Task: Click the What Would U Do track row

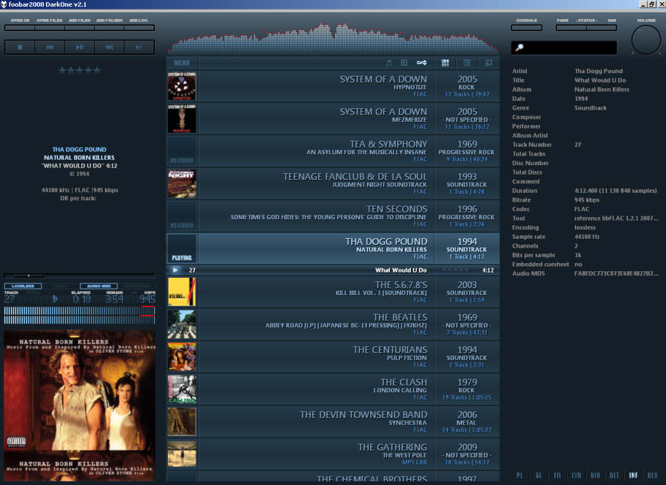Action: coord(333,271)
